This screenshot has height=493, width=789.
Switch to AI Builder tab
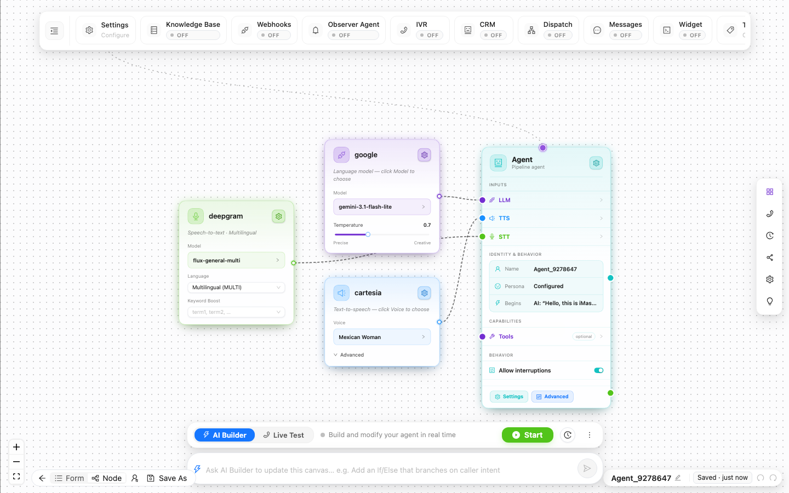point(225,435)
